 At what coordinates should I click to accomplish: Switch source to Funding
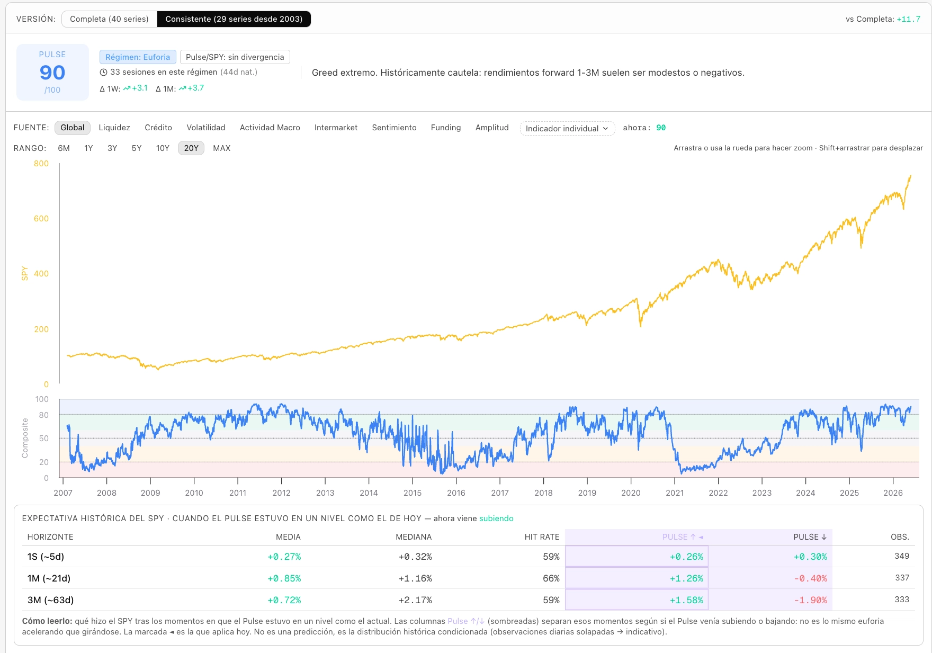click(x=446, y=128)
